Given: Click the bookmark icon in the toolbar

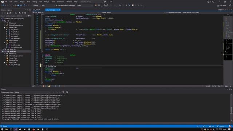Looking at the screenshot, I should coord(133,5).
